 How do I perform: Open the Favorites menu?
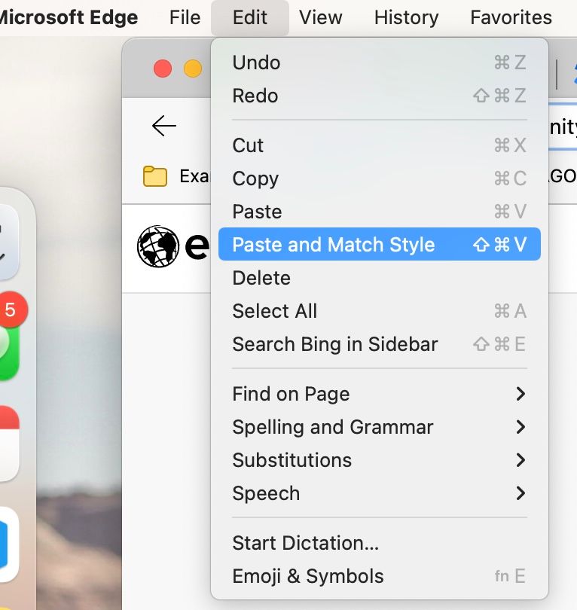tap(511, 17)
